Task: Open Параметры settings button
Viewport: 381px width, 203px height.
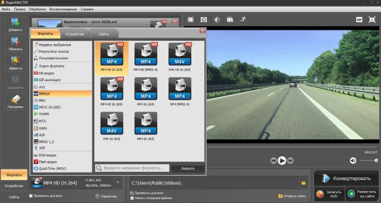Action: coord(106,196)
